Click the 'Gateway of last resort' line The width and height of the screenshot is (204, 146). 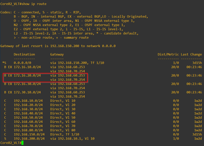coord(58,46)
